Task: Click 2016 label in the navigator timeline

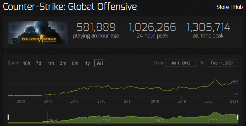Action: coord(107,121)
